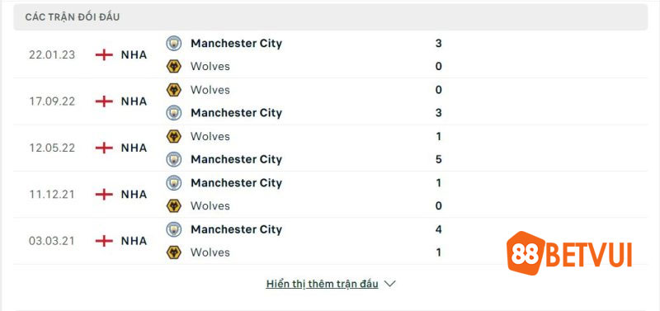Open Manchester City team in 03.03.21 match
Screen dimensions: 660x311
click(236, 229)
